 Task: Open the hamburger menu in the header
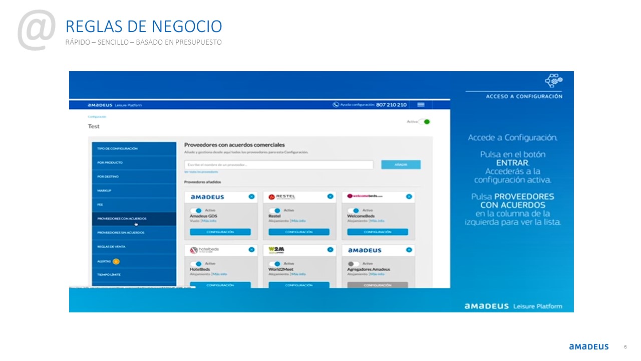pos(421,104)
